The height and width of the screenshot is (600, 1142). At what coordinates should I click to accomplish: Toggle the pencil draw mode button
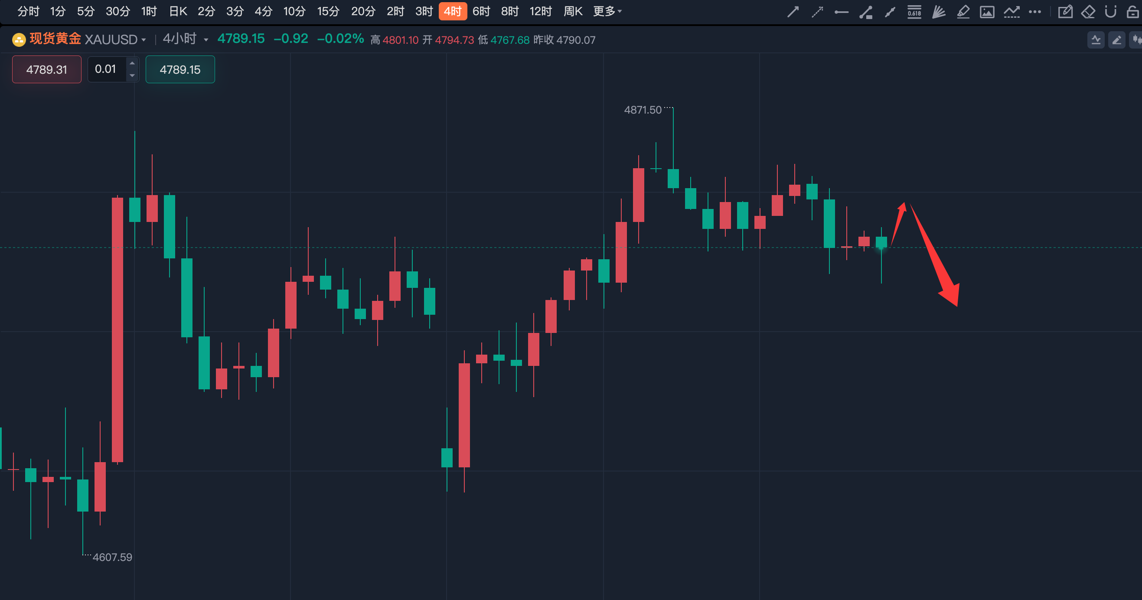1117,40
